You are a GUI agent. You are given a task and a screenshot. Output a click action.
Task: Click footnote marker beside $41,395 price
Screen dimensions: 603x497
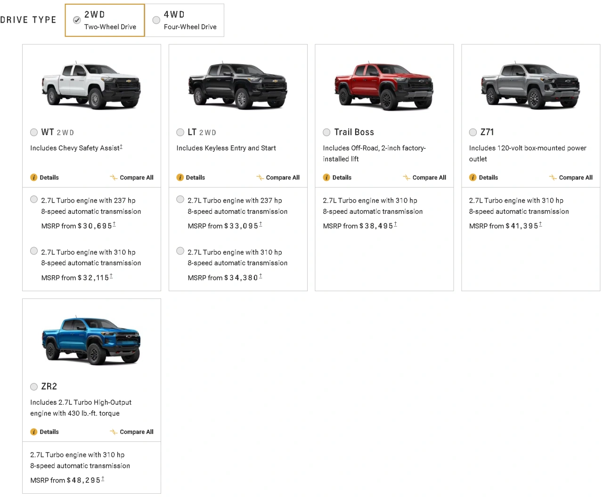(540, 225)
